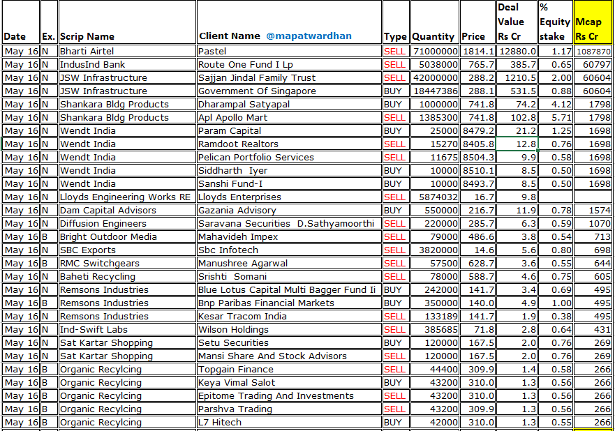Click quantity cell 3820000
The width and height of the screenshot is (615, 431).
click(435, 250)
